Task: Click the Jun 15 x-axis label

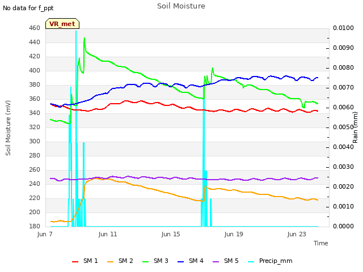Action: [171, 234]
